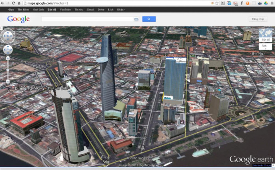
Task: Open the on-screen keyboard icon in search box
Action: [x=136, y=19]
